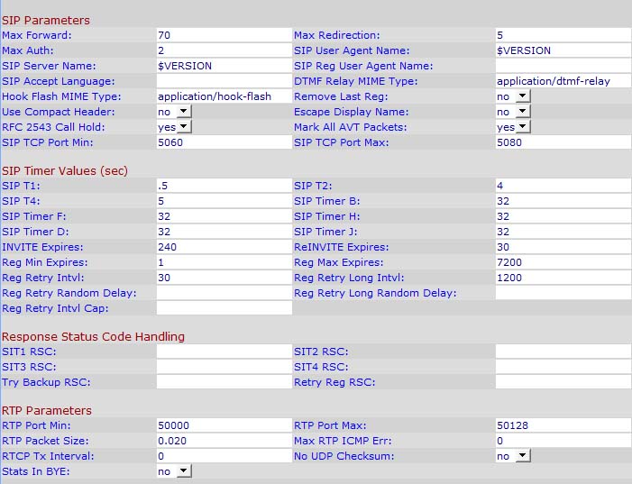Expand the Escape Display Name dropdown
Image resolution: width=632 pixels, height=484 pixels.
coord(512,112)
